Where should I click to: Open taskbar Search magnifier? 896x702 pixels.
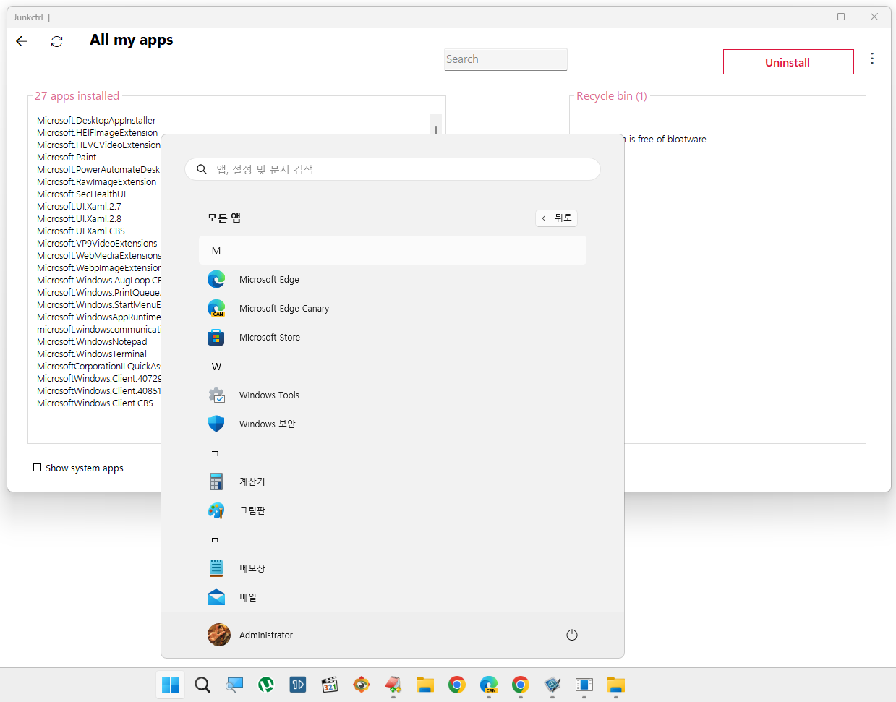click(x=202, y=685)
